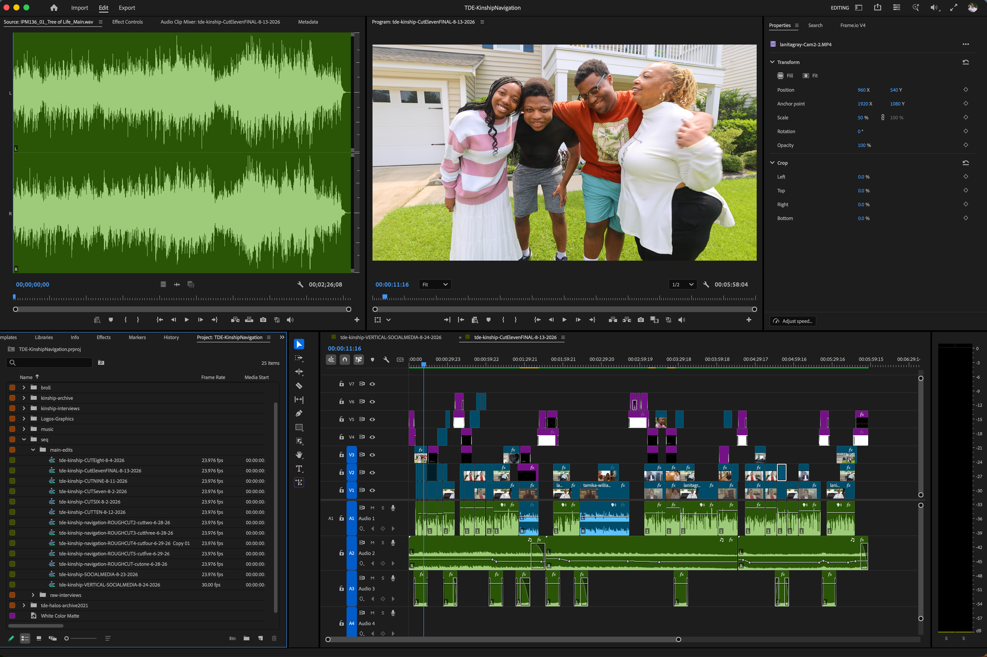Select the Track Select Forward tool
Screen dimensions: 987x657
[x=299, y=358]
